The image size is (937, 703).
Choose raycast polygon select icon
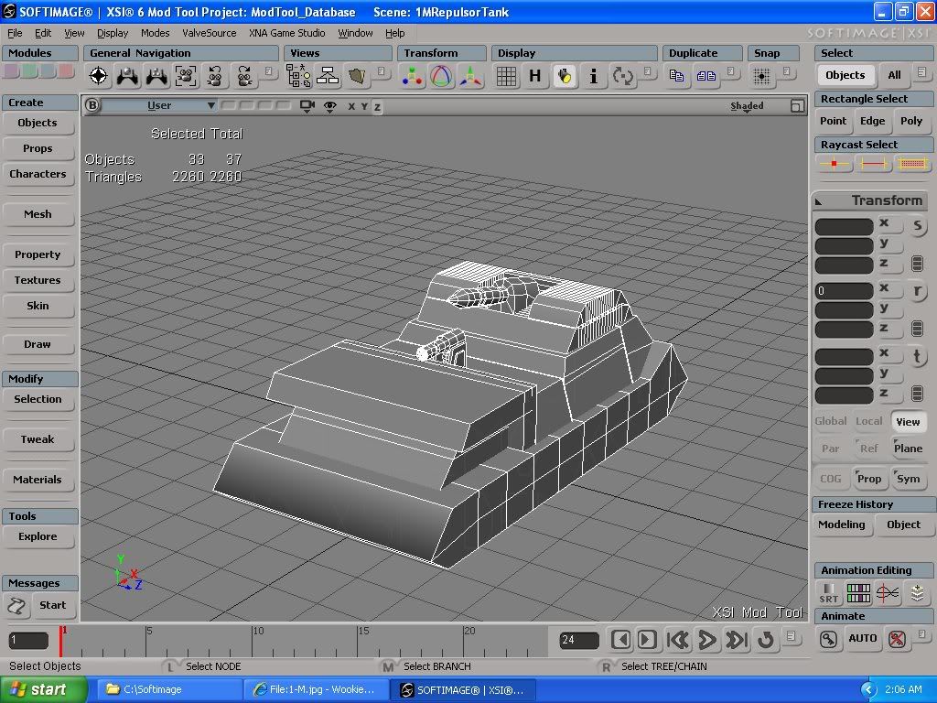911,163
